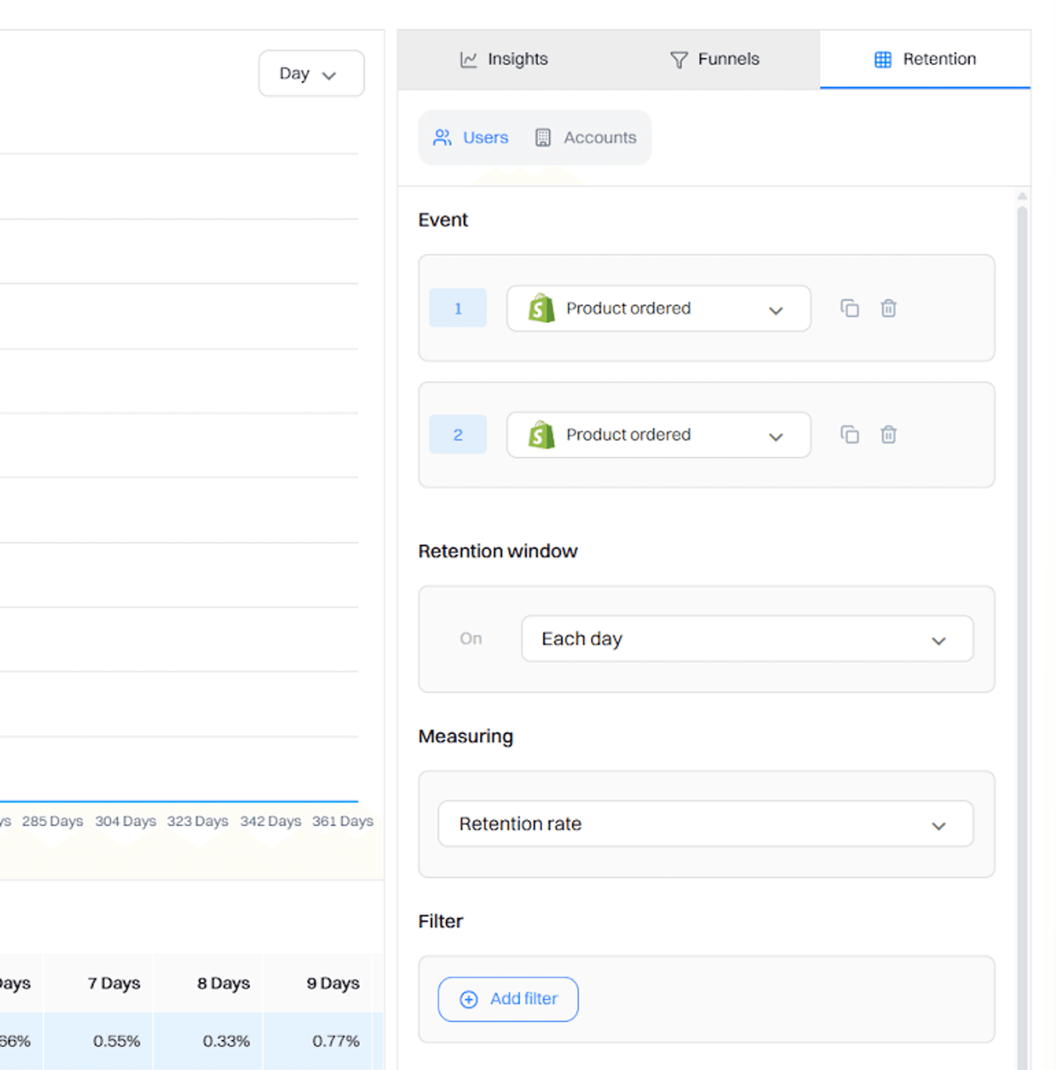
Task: Open event 2 Product ordered dropdown
Action: pos(658,435)
